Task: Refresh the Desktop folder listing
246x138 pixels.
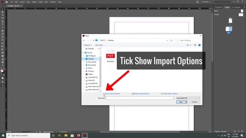Action: [171, 40]
